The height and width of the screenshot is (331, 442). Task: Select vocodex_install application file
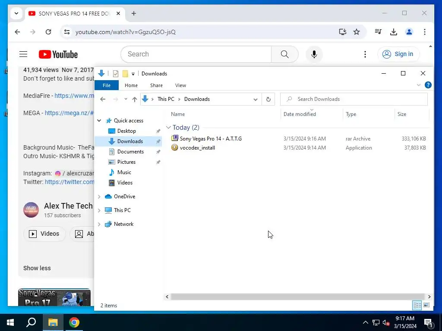pyautogui.click(x=197, y=148)
